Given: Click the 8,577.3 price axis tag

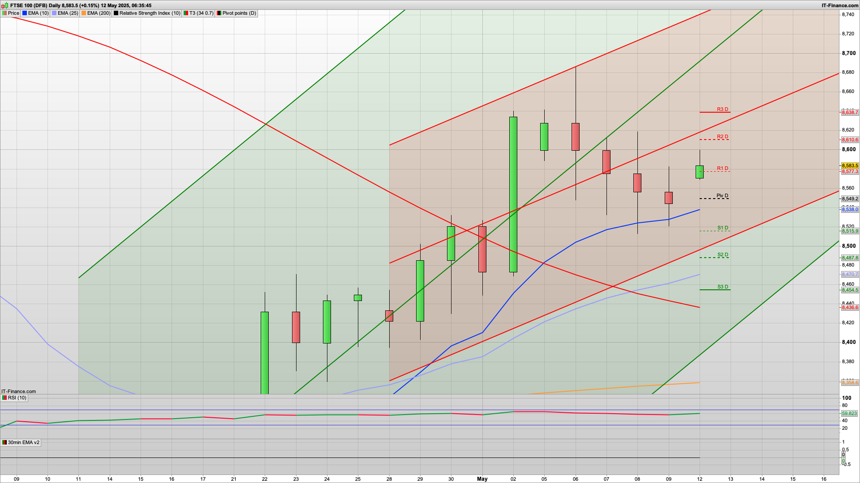Looking at the screenshot, I should pos(850,171).
